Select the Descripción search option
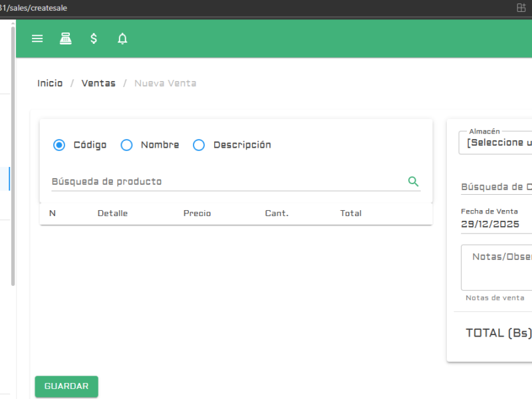The width and height of the screenshot is (532, 399). (199, 145)
